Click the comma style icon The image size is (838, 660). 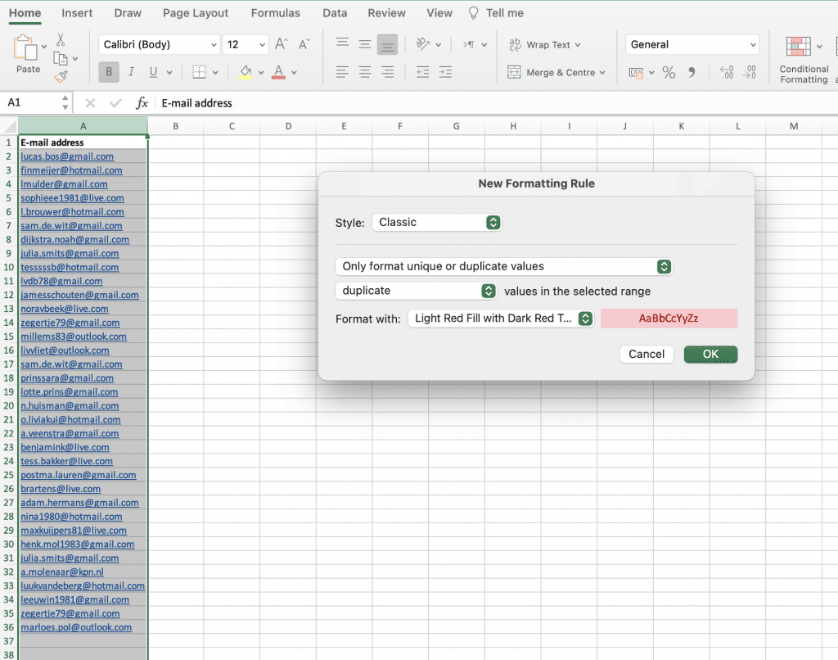click(x=692, y=72)
